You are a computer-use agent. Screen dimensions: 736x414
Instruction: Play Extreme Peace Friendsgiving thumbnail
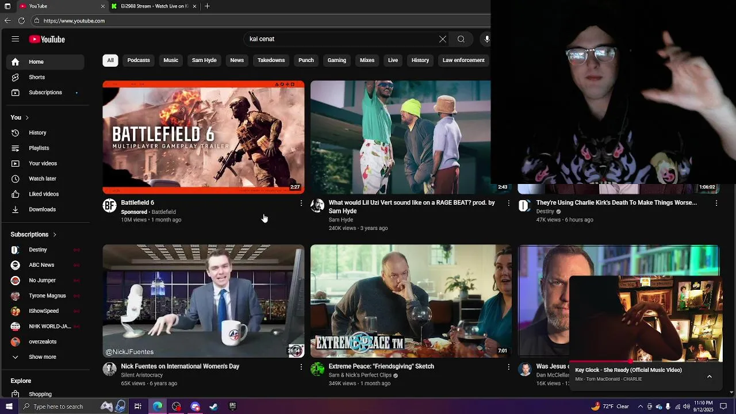[411, 301]
